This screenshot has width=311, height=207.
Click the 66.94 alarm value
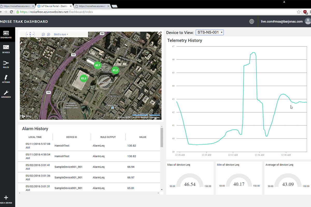tap(131, 167)
